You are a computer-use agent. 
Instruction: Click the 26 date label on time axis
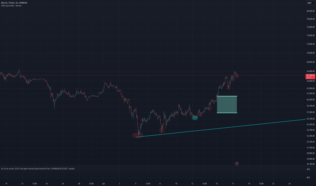[63, 184]
